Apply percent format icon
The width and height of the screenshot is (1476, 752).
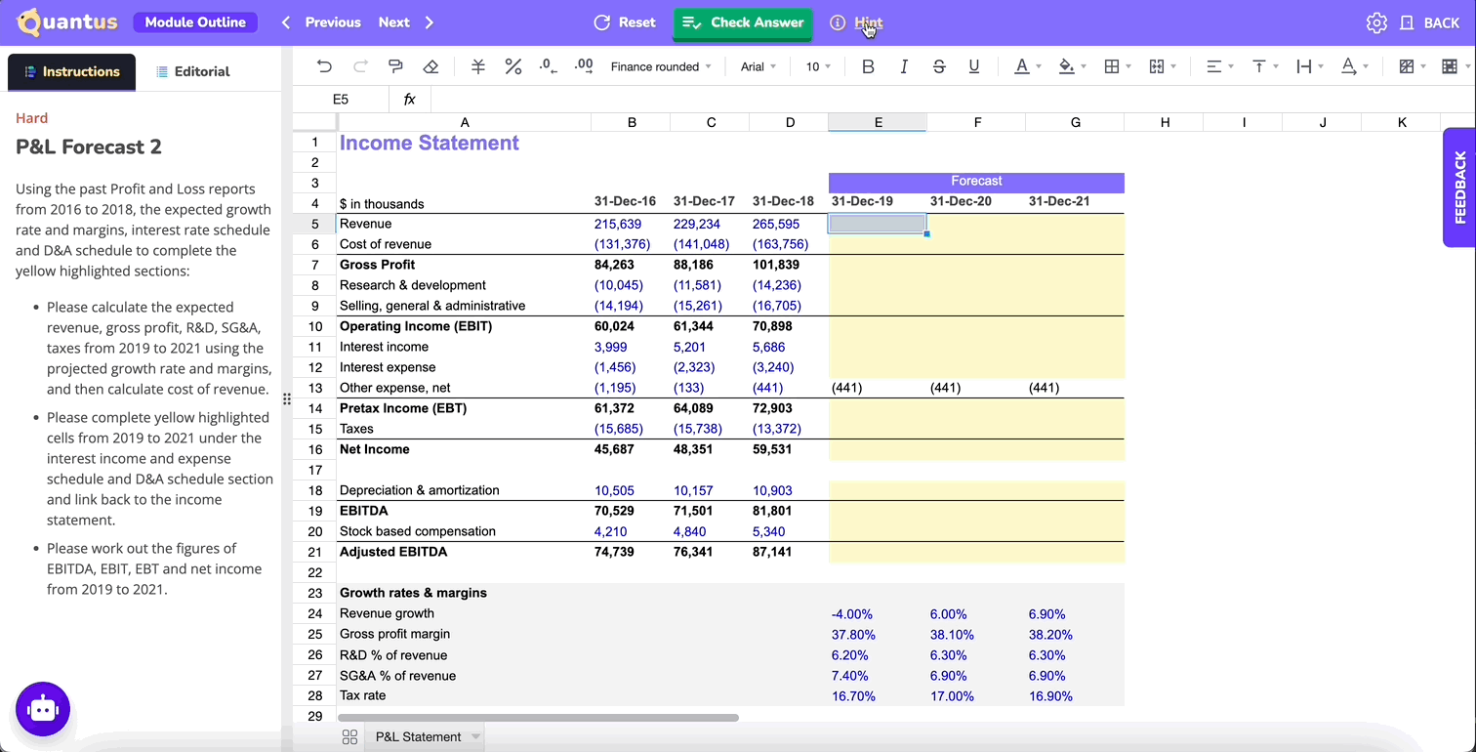[x=513, y=66]
